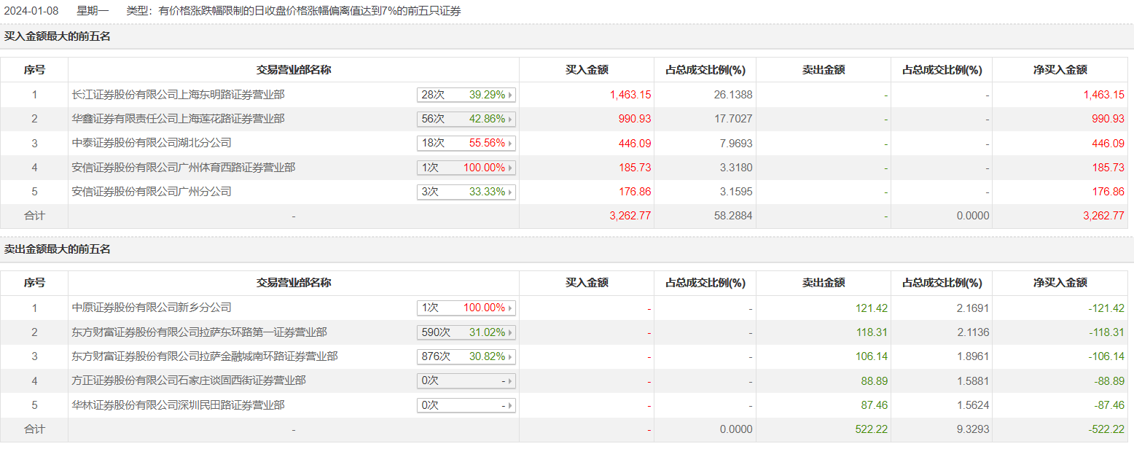Open 东方财富证券拉萨东环路第一证券营业部 link
This screenshot has height=449, width=1134.
(x=200, y=332)
